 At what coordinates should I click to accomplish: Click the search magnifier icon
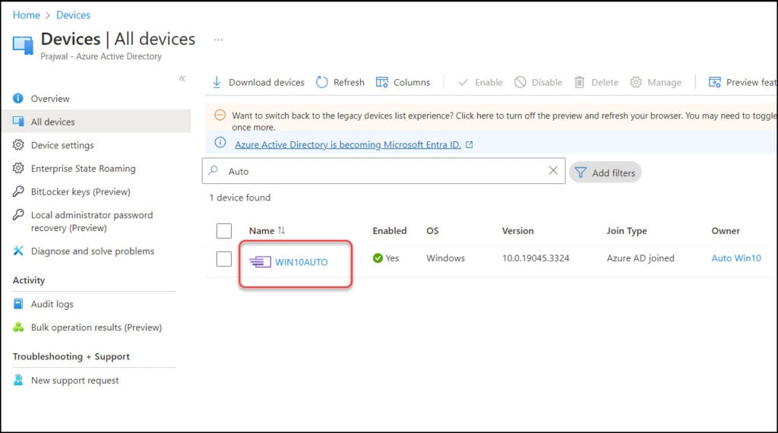point(213,171)
